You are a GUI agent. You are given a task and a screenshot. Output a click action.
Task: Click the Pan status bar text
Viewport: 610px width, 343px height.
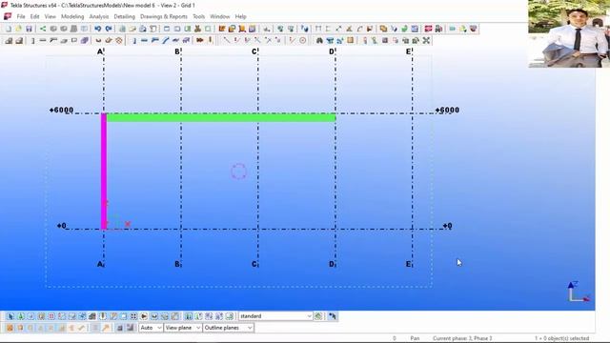point(415,338)
